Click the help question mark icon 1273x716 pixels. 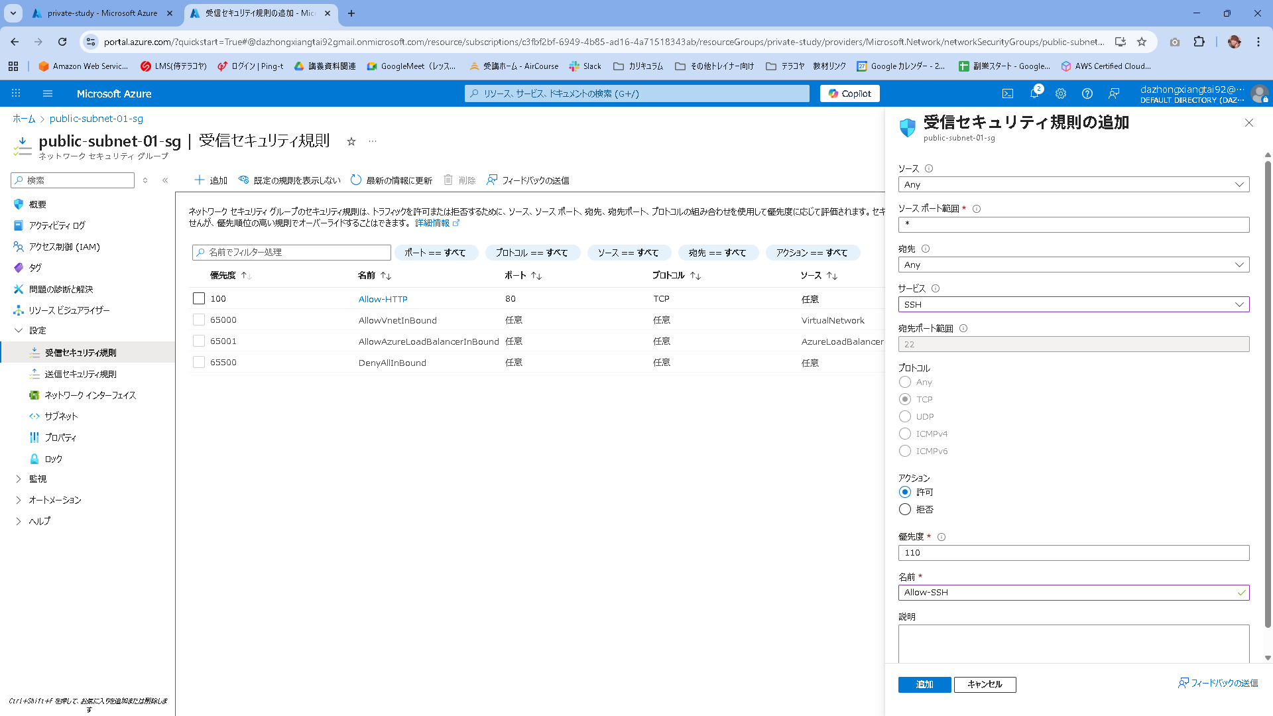click(x=1087, y=93)
